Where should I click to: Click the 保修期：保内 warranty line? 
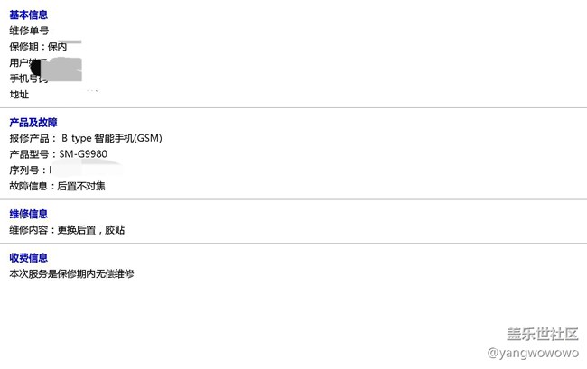38,47
